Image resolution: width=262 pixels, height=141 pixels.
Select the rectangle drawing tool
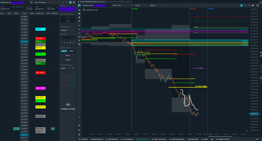79,37
